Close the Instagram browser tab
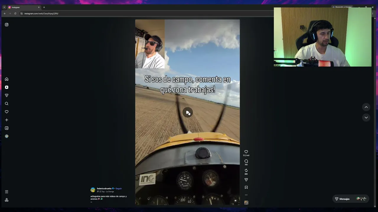This screenshot has height=212, width=378. click(x=39, y=7)
